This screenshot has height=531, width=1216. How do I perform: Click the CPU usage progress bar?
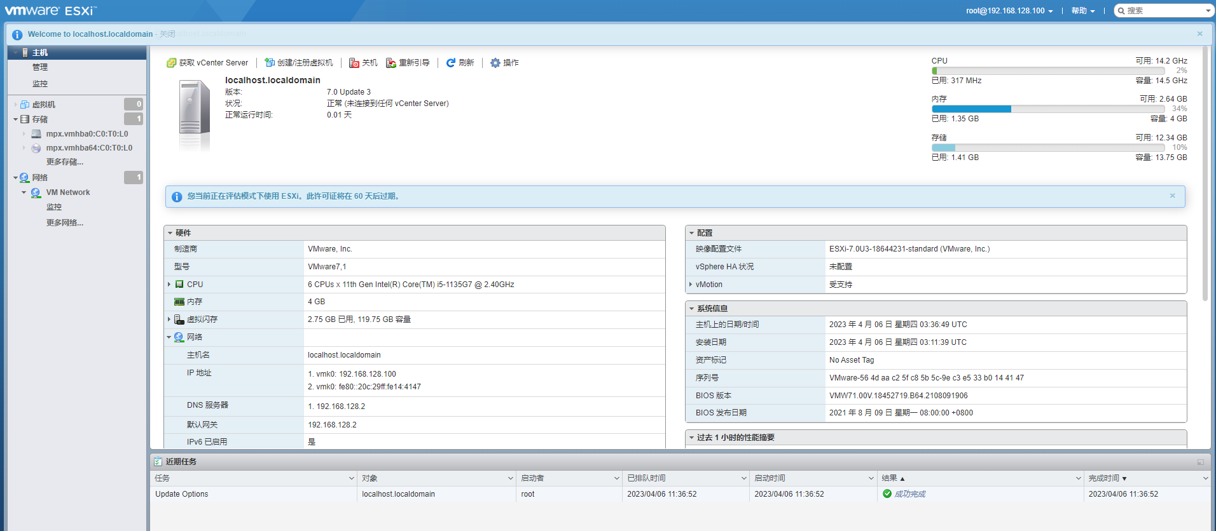pos(1048,71)
